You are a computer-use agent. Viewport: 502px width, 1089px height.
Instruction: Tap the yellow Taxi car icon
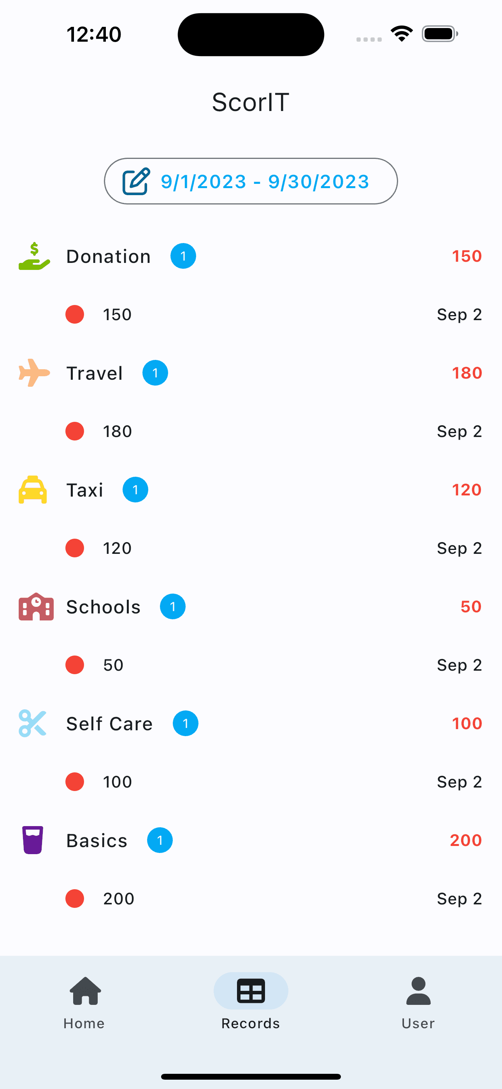(x=33, y=490)
